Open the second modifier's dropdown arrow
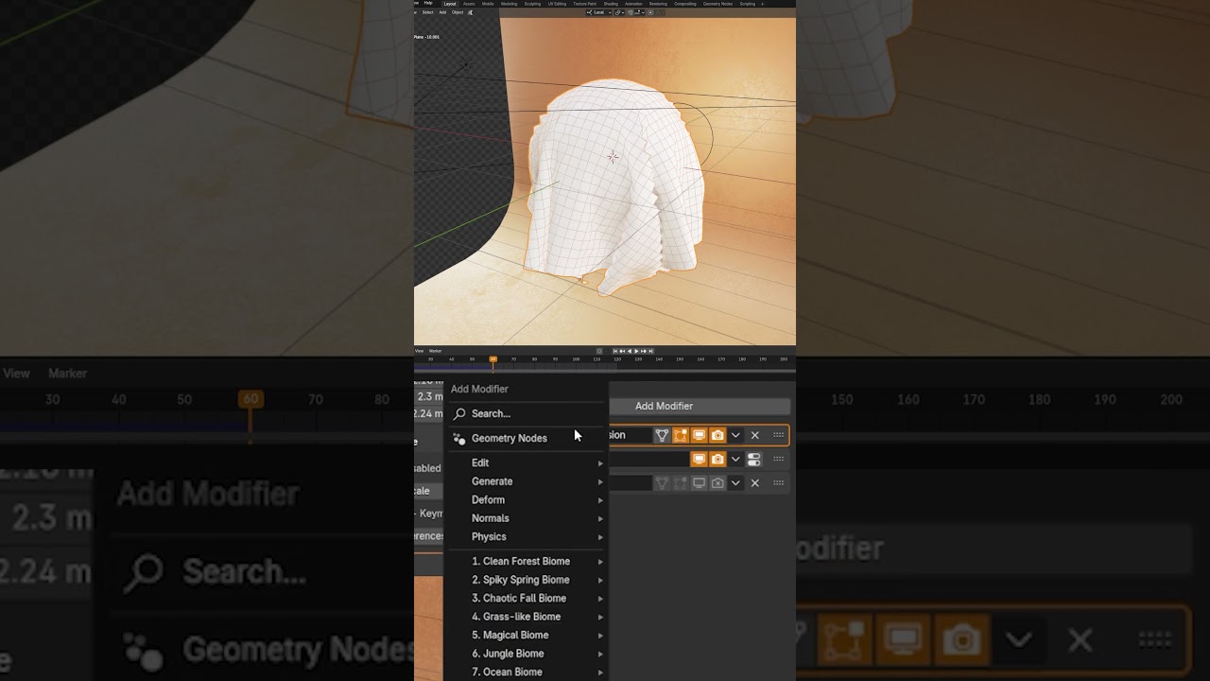The height and width of the screenshot is (681, 1210). click(x=735, y=460)
